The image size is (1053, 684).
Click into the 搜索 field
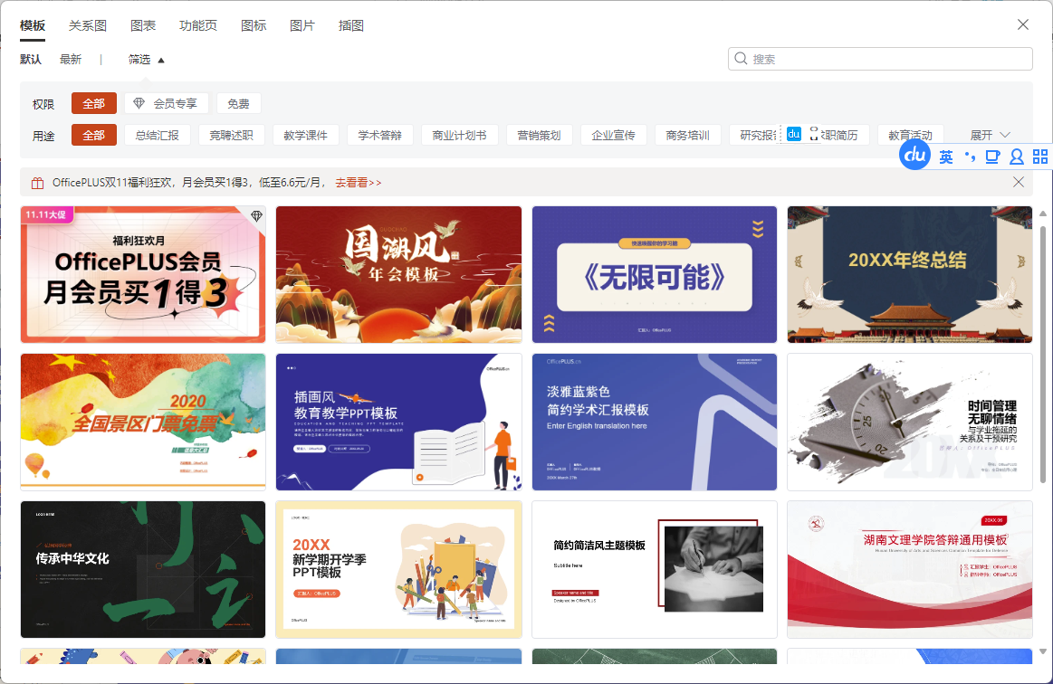pyautogui.click(x=880, y=59)
